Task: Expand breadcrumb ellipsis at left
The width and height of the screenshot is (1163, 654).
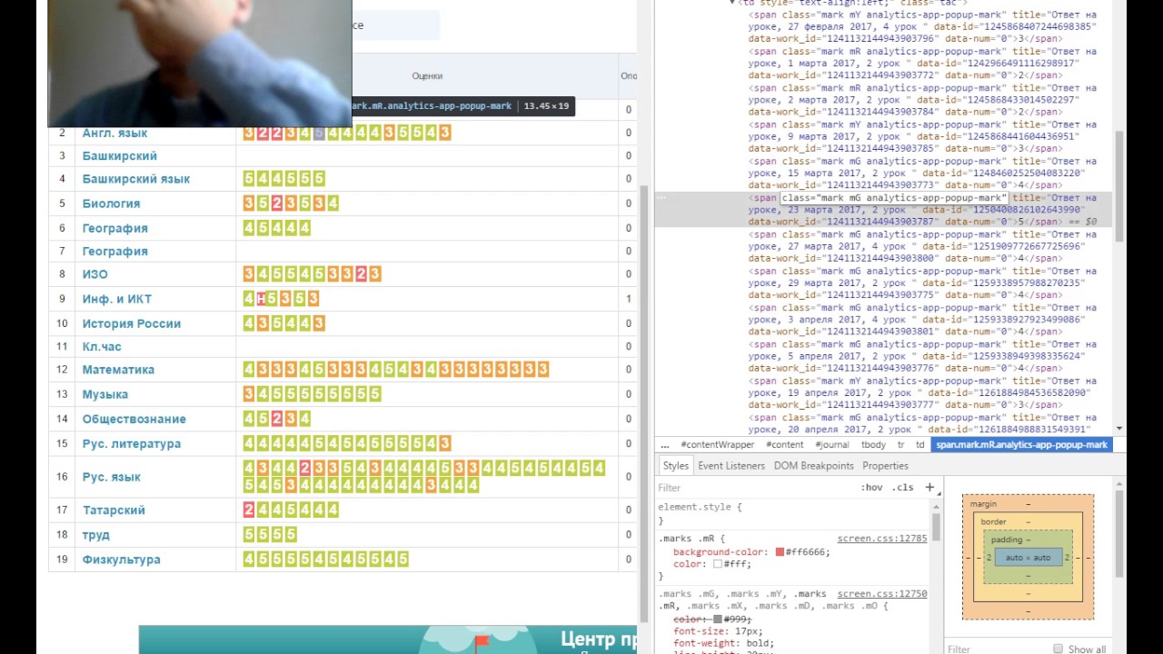Action: [665, 445]
